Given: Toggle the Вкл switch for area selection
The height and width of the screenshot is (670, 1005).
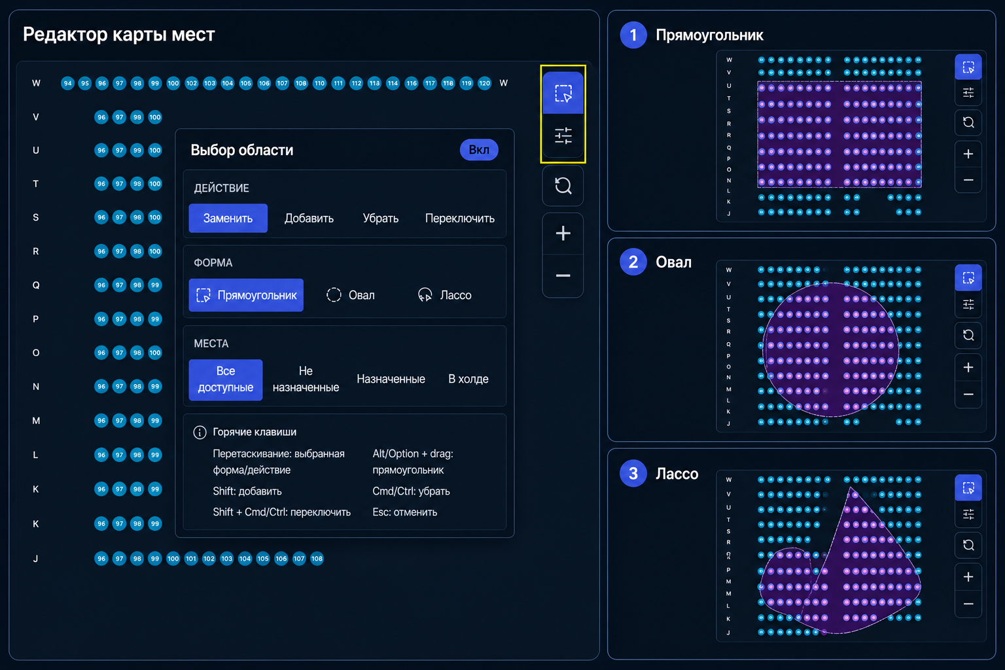Looking at the screenshot, I should click(x=479, y=150).
